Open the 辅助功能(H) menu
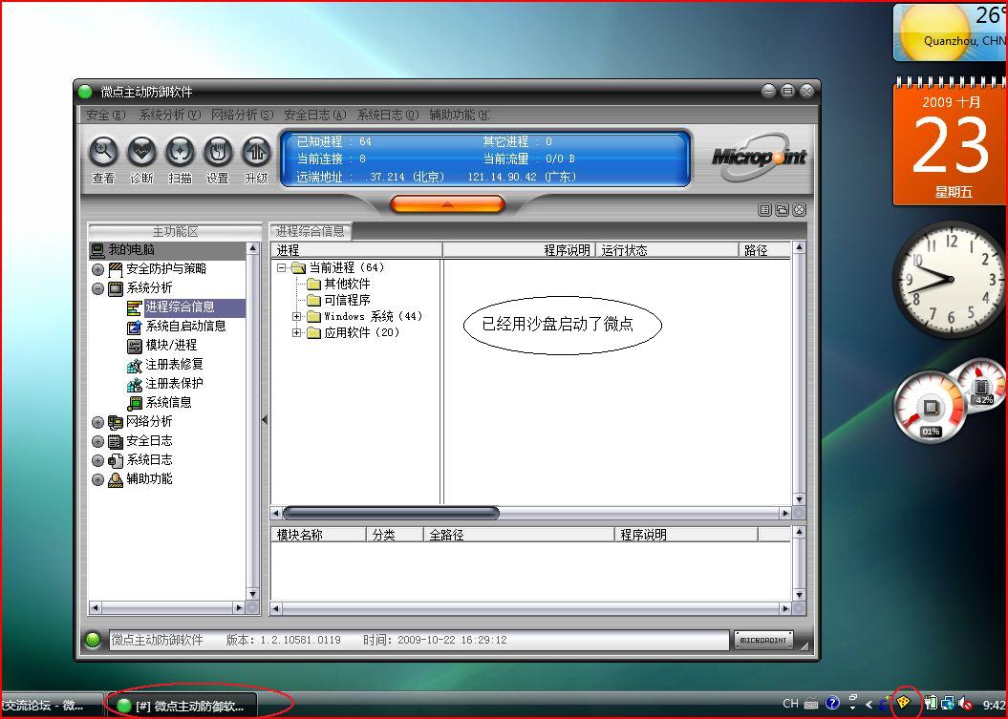Screen dimensions: 1008x719 point(461,115)
